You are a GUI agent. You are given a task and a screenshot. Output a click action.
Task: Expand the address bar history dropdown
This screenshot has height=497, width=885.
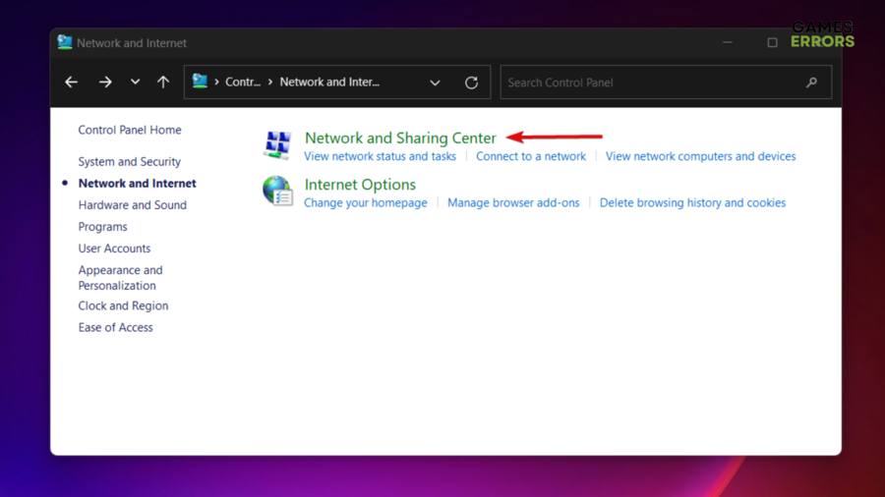[x=435, y=83]
